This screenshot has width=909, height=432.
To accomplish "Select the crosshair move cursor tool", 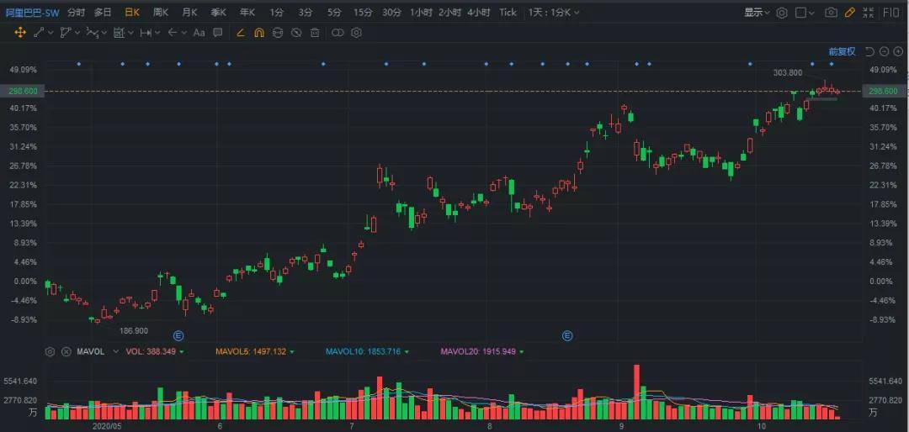I will tap(21, 33).
